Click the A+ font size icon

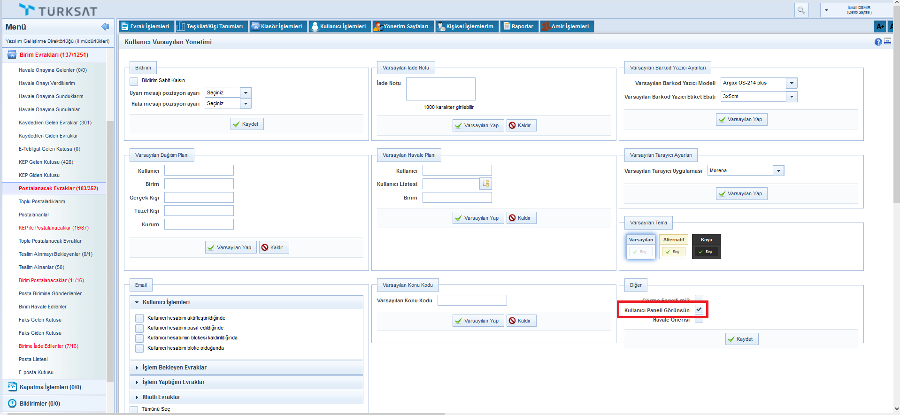(880, 26)
